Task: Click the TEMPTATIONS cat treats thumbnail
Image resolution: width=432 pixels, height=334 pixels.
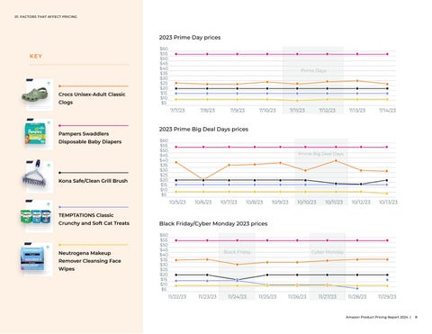Action: (x=37, y=216)
